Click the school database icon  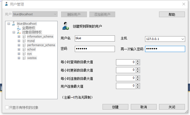pos(24,49)
